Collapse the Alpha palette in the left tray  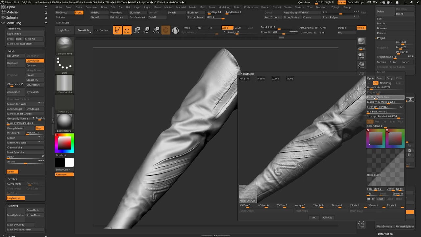(11, 7)
